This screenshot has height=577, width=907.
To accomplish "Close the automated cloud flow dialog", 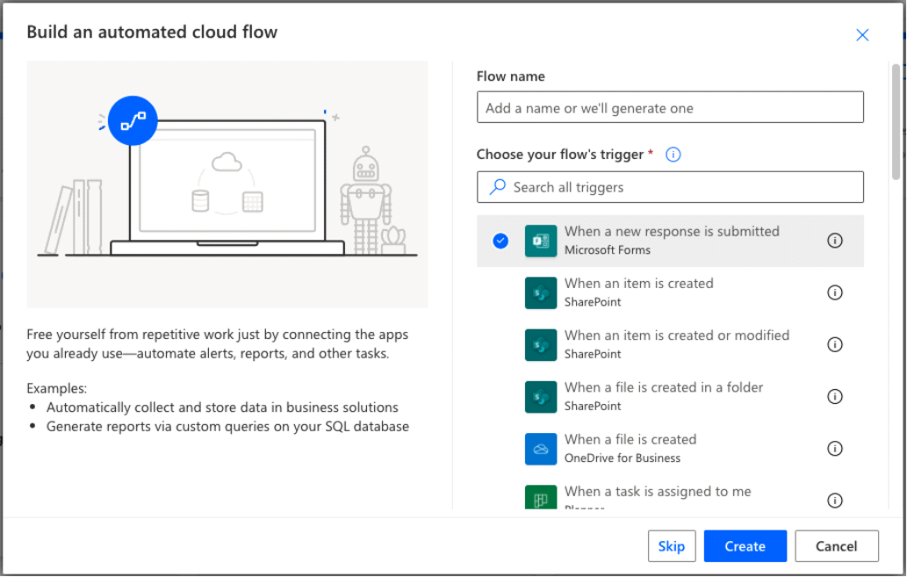I will click(x=862, y=35).
